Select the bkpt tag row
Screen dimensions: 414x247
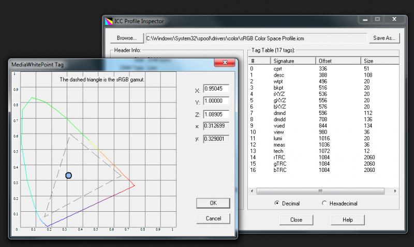(324, 88)
